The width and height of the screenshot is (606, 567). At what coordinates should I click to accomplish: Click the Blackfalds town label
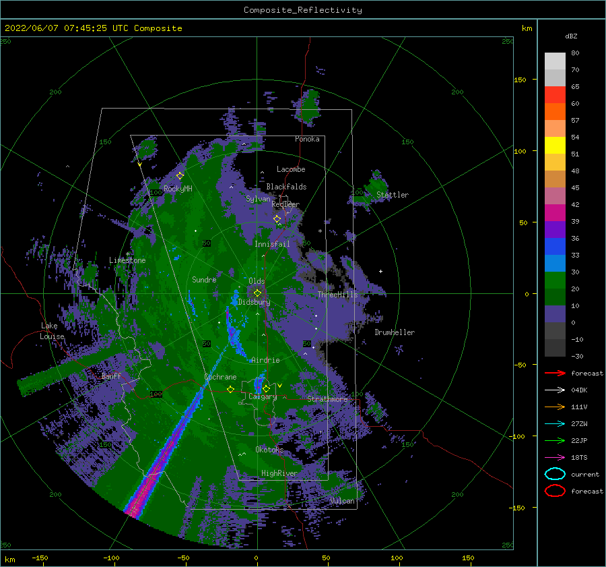click(x=286, y=187)
